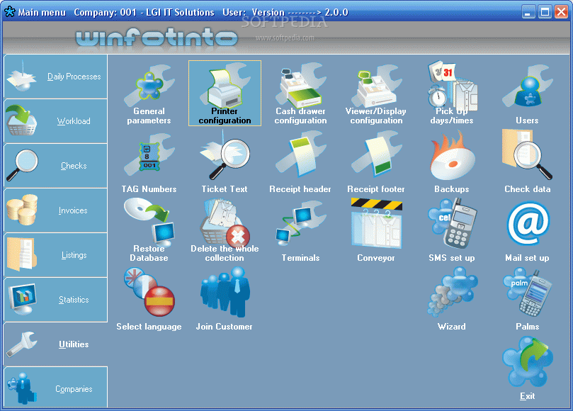Choose Select language

tap(149, 300)
